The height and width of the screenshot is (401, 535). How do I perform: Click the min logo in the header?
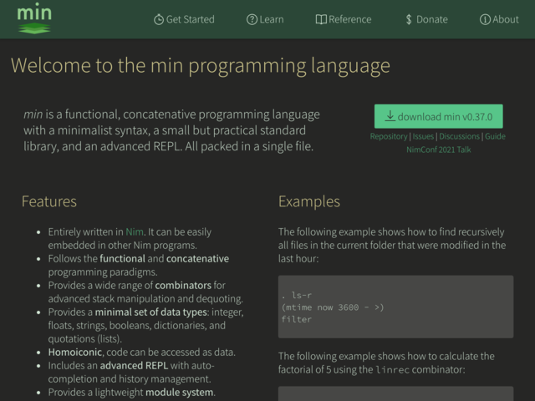coord(34,18)
